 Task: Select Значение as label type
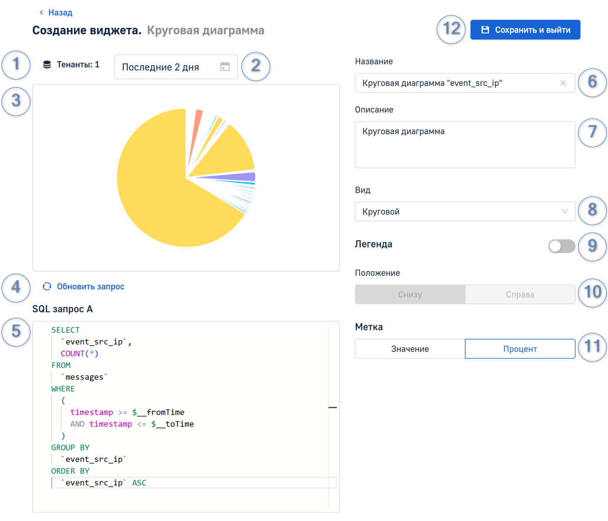(410, 349)
